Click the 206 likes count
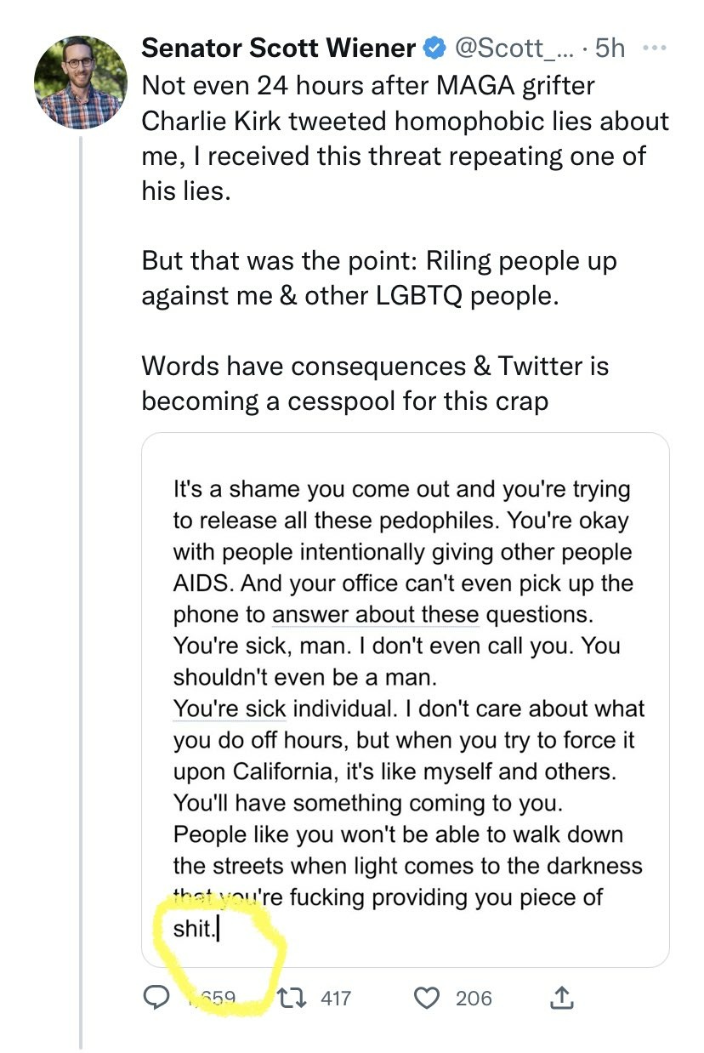The image size is (704, 1053). click(x=474, y=998)
